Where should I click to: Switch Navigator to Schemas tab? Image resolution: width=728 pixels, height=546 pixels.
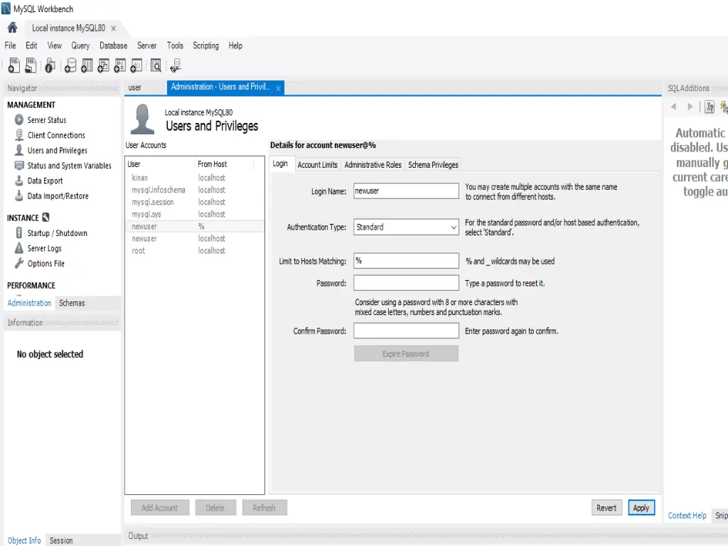72,303
